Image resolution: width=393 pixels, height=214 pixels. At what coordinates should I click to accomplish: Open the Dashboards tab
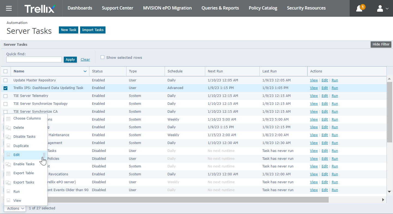(80, 8)
